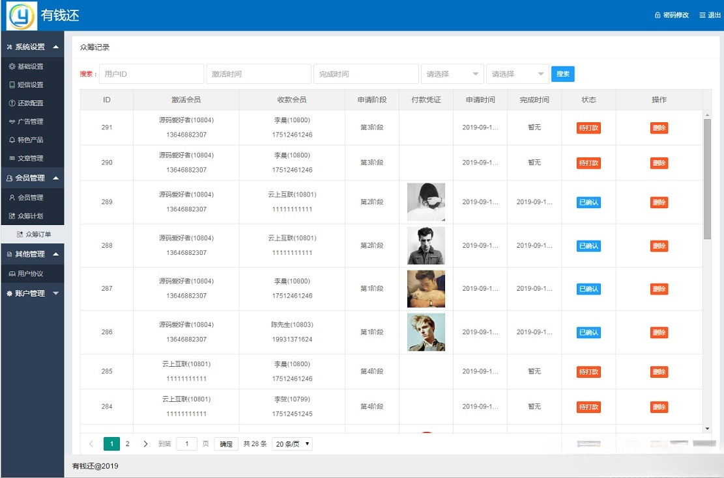Viewport: 724px width, 478px height.
Task: Open the first 请选择 dropdown
Action: point(452,74)
